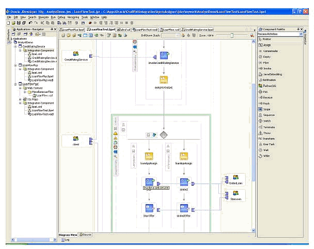Select the UnitedLoan partner link
Image resolution: width=314 pixels, height=249 pixels.
click(x=235, y=178)
